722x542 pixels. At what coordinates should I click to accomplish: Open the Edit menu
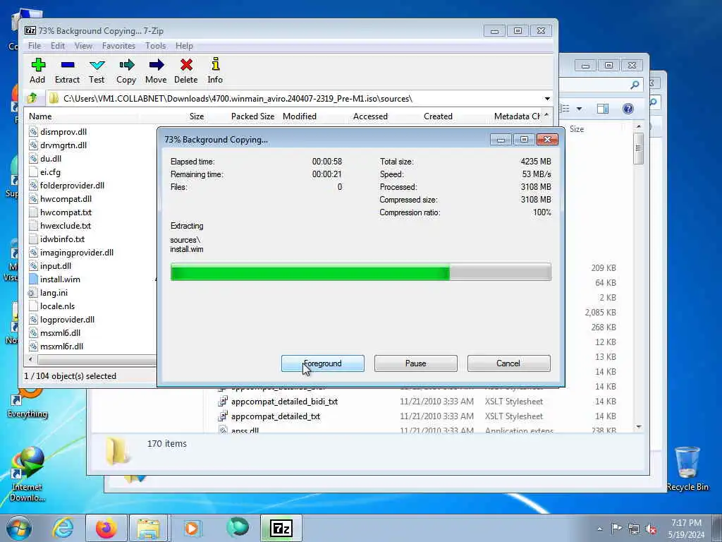[58, 46]
